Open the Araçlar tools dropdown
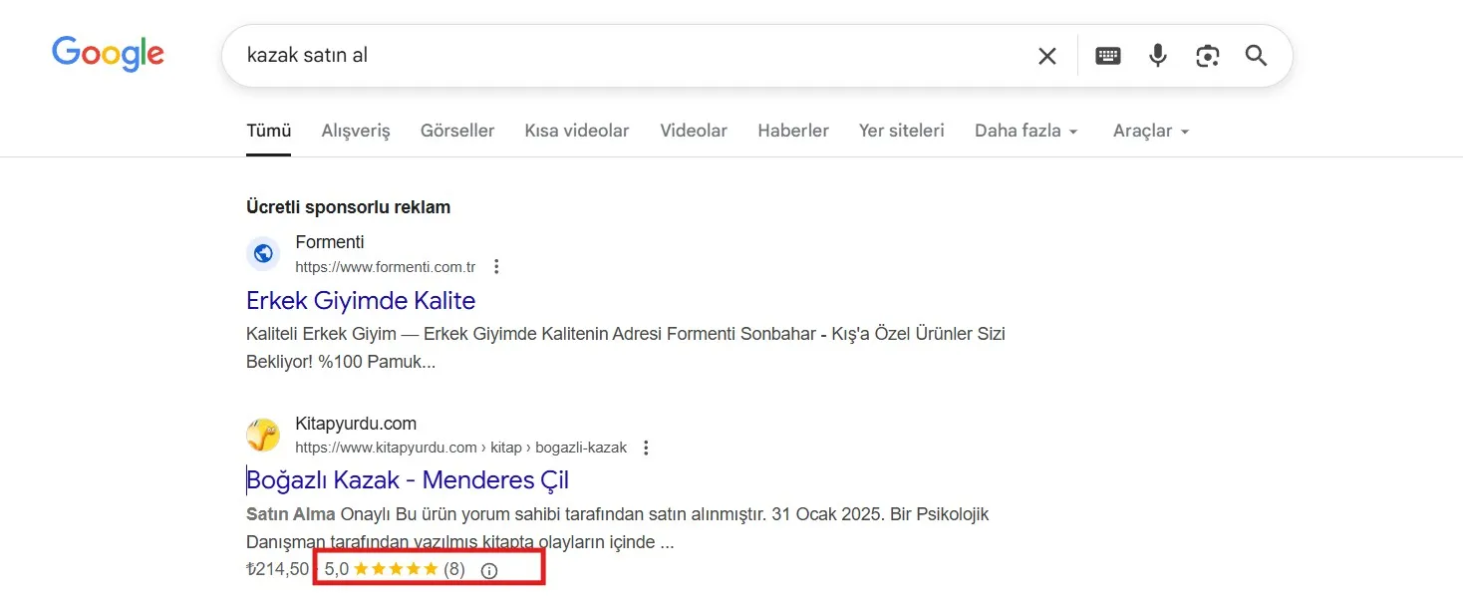1463x601 pixels. pyautogui.click(x=1150, y=131)
